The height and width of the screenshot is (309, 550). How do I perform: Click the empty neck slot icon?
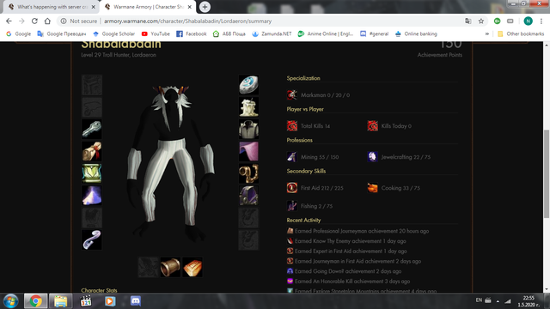pos(92,106)
